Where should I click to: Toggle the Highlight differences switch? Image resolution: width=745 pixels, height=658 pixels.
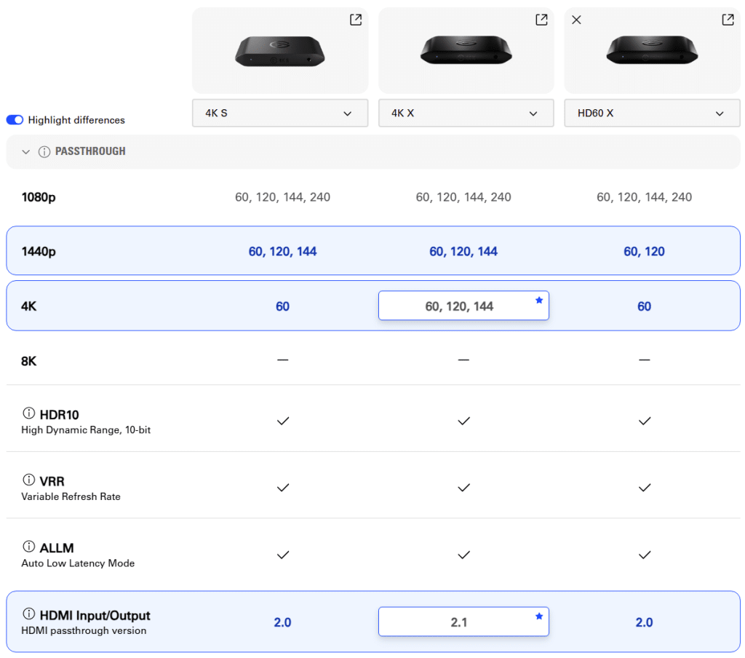[x=15, y=120]
